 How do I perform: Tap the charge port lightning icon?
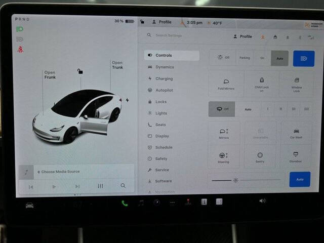tap(127, 100)
